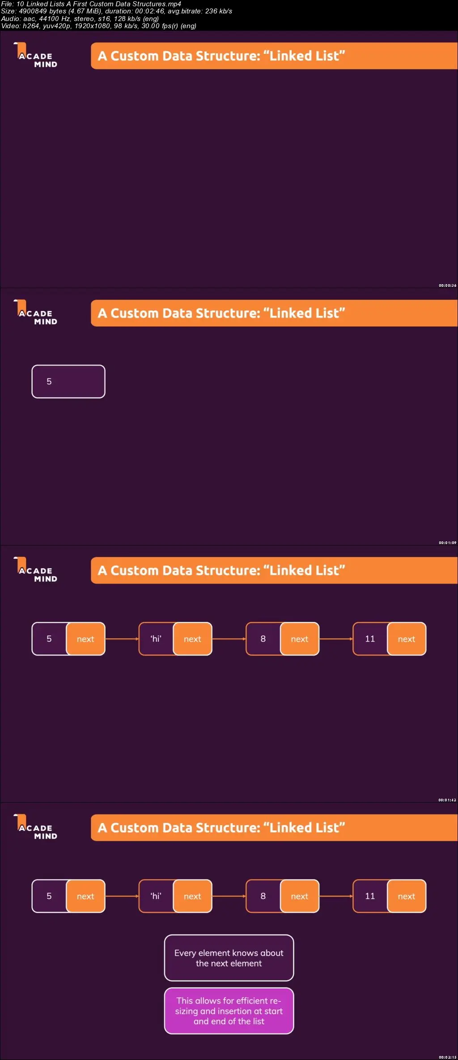
Task: Click the orange title banner in first frame
Action: [274, 56]
